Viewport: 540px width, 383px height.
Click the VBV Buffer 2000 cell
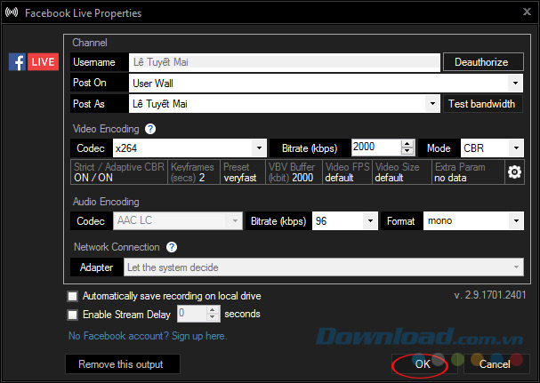coord(294,172)
